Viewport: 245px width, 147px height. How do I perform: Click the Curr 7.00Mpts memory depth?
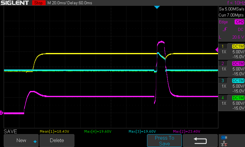231,15
